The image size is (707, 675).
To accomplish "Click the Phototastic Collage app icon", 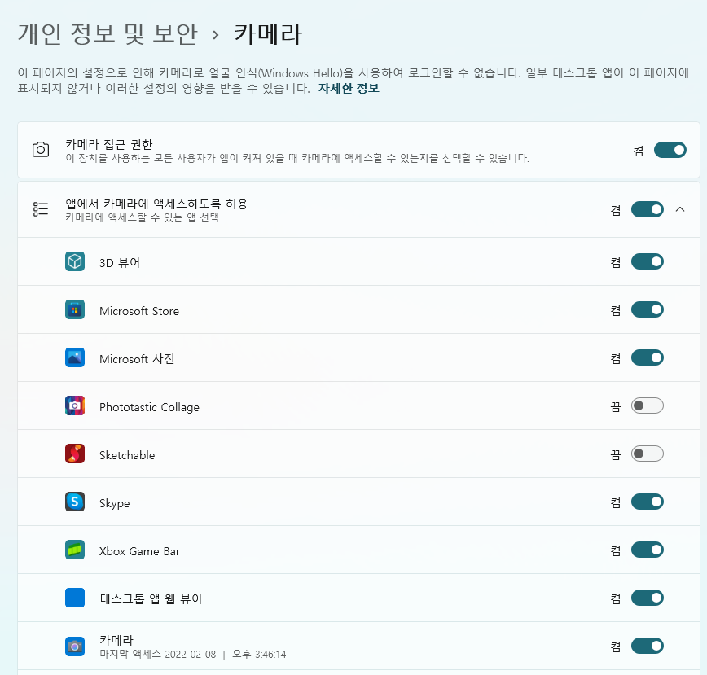I will click(75, 405).
